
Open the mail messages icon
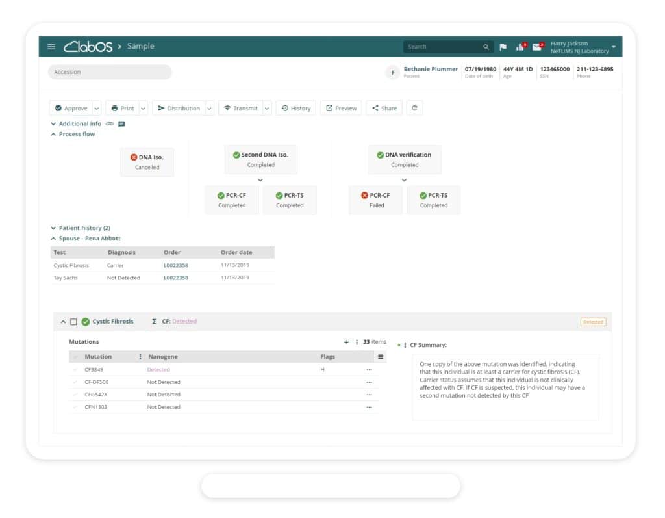(537, 47)
